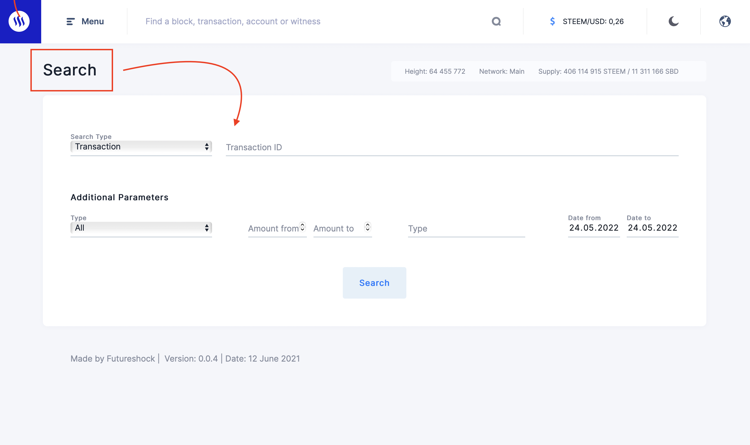Decrease Amount to using stepper down arrow

(x=368, y=230)
